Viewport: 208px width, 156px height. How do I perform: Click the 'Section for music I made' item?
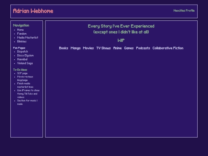tap(27, 102)
